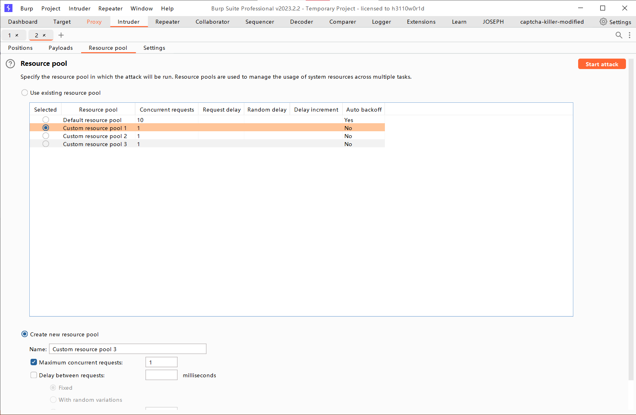Select the disabled Fixed delay radio
The width and height of the screenshot is (636, 415).
[x=53, y=387]
